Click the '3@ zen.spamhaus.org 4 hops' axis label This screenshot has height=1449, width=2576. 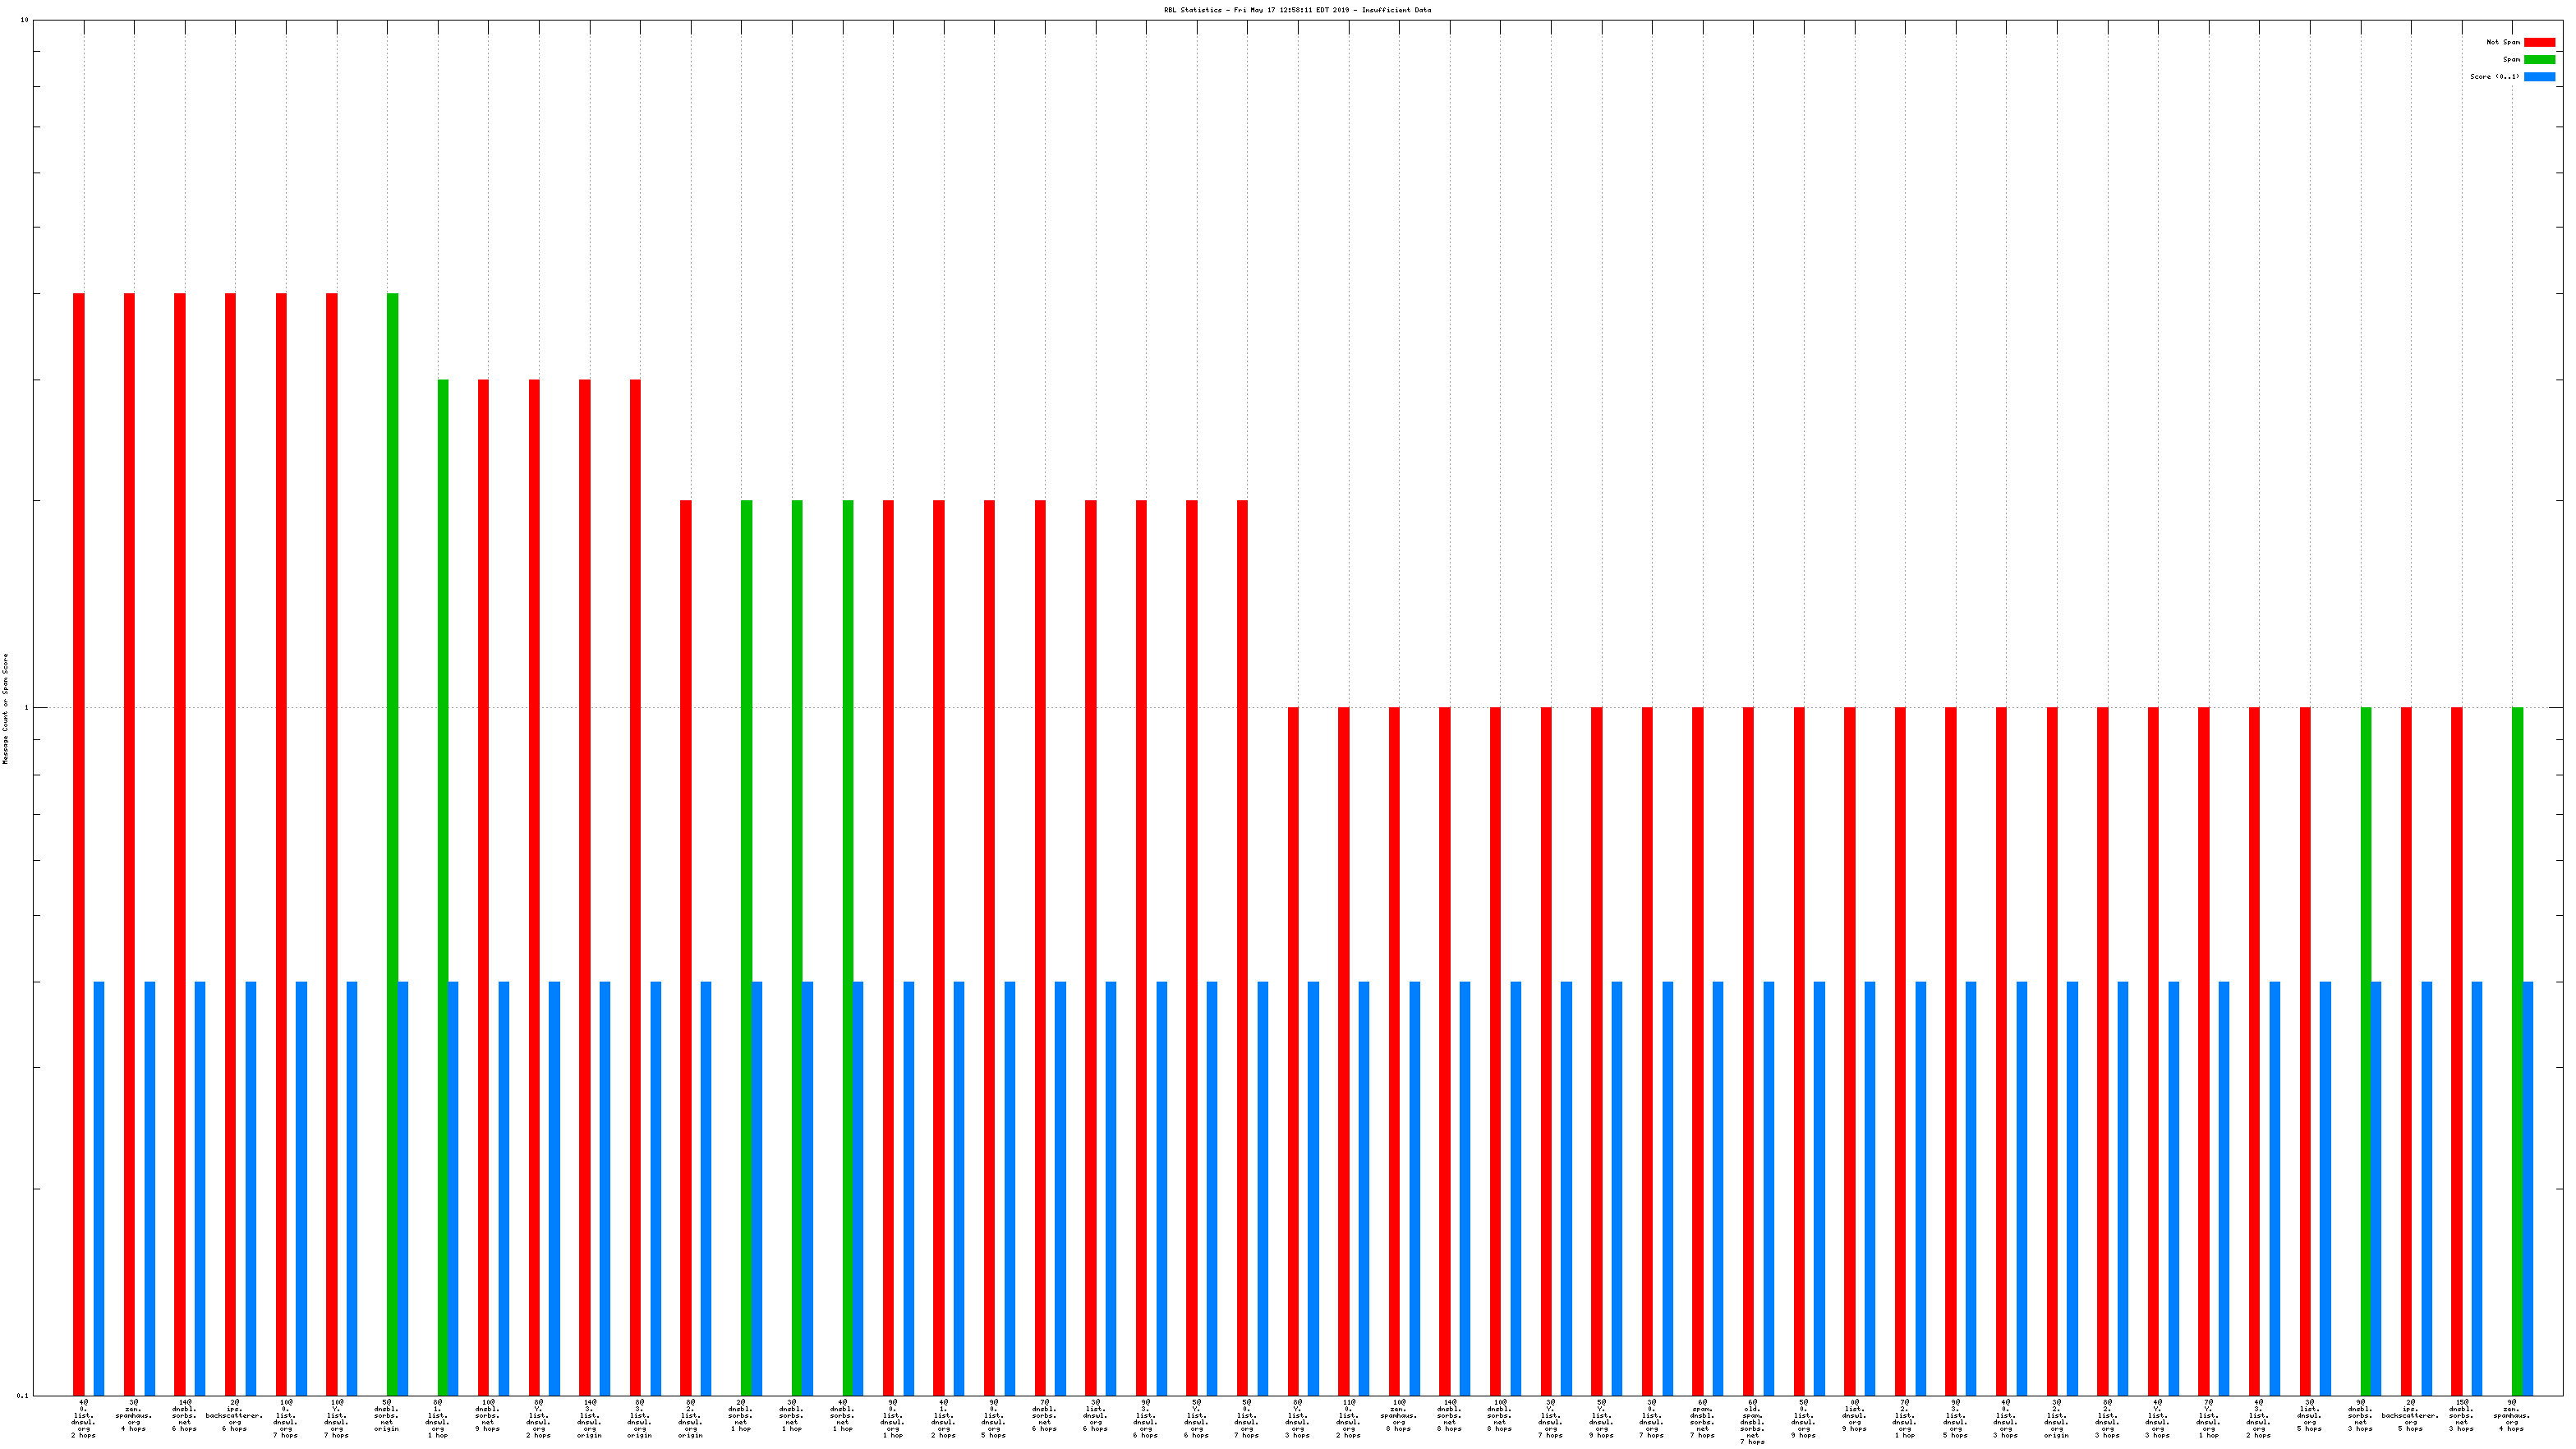[133, 1418]
